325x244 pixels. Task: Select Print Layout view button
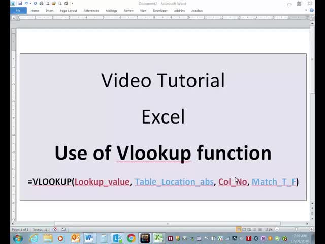(239, 229)
